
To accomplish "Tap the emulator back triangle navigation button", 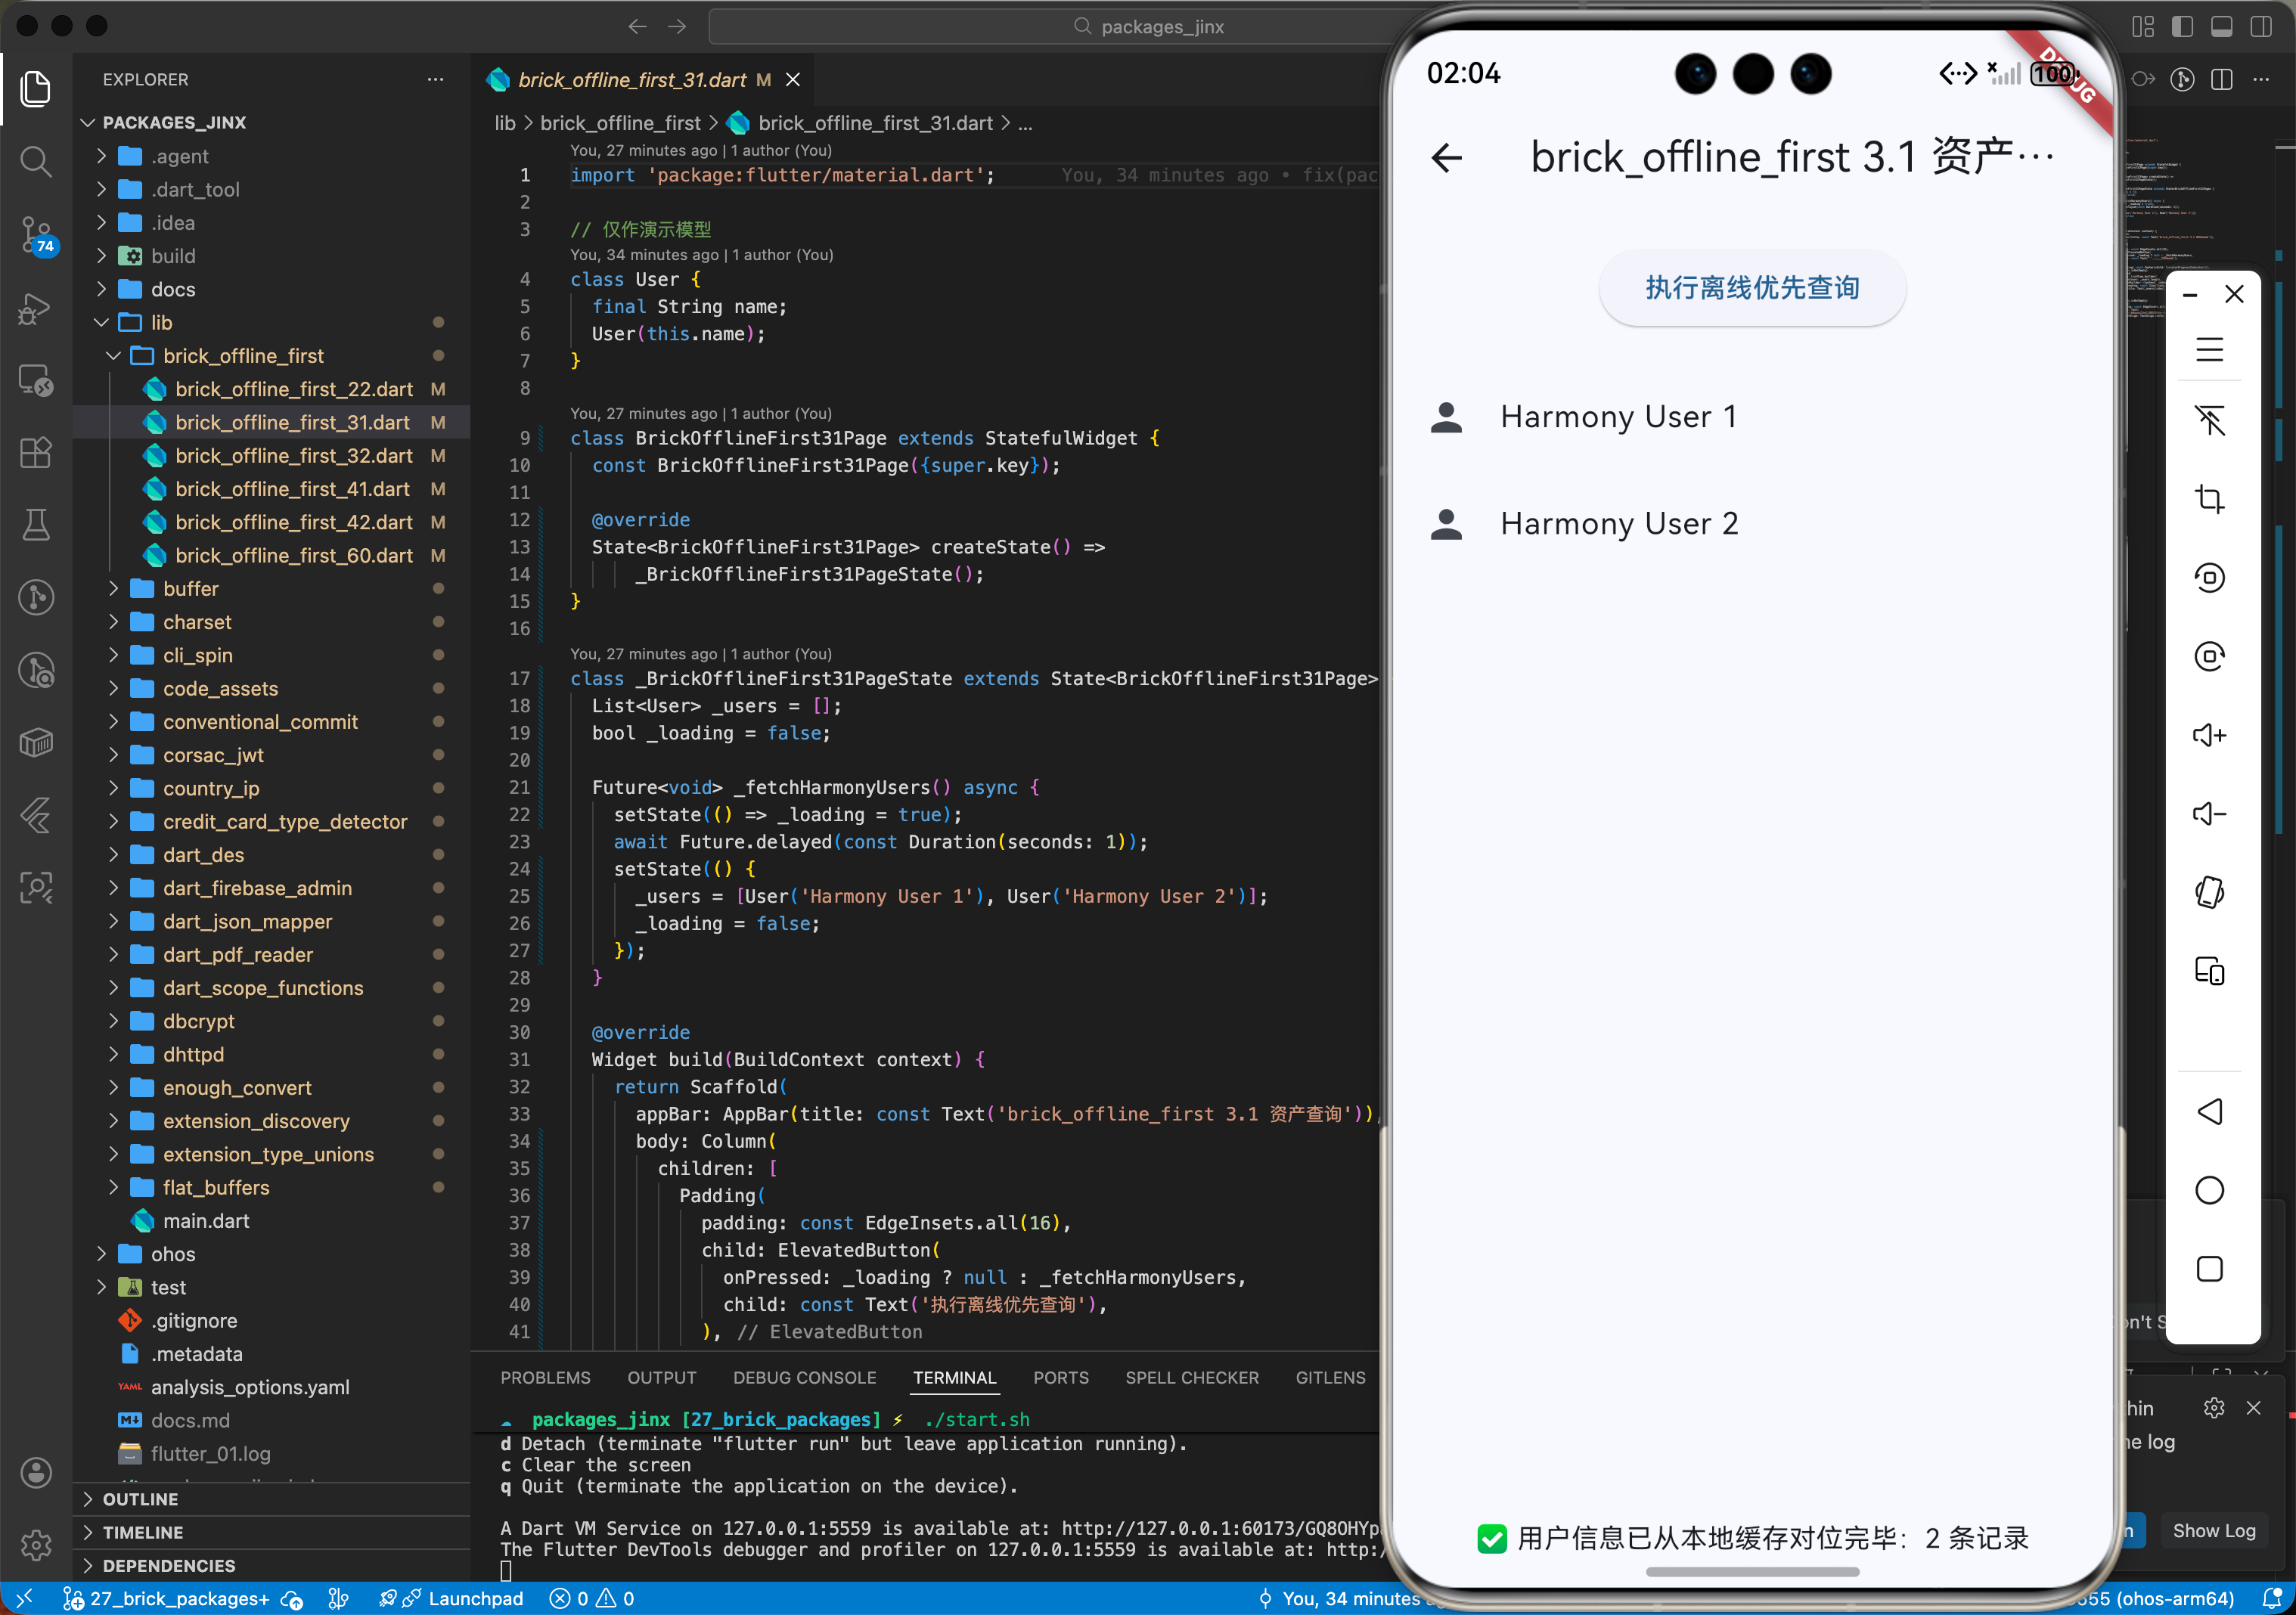I will (x=2209, y=1112).
